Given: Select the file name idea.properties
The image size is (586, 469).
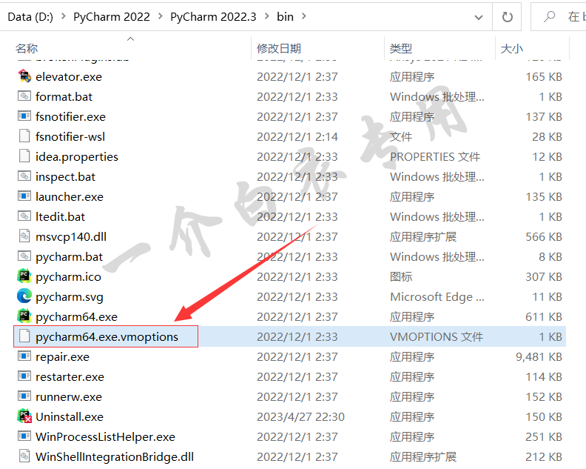Looking at the screenshot, I should point(77,157).
